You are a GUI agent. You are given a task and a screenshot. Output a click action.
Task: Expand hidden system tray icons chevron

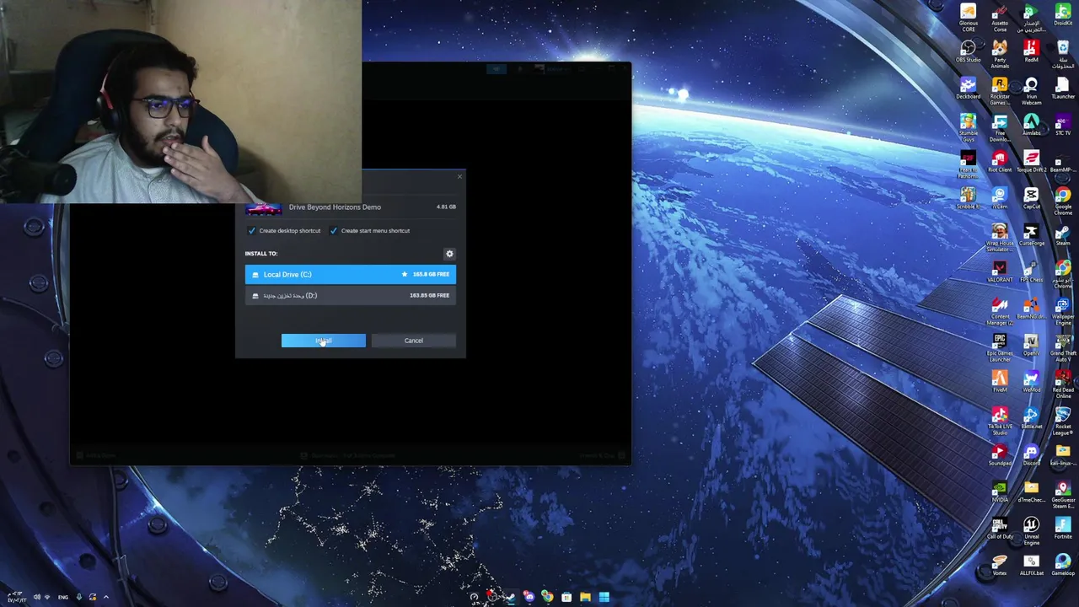tap(106, 597)
